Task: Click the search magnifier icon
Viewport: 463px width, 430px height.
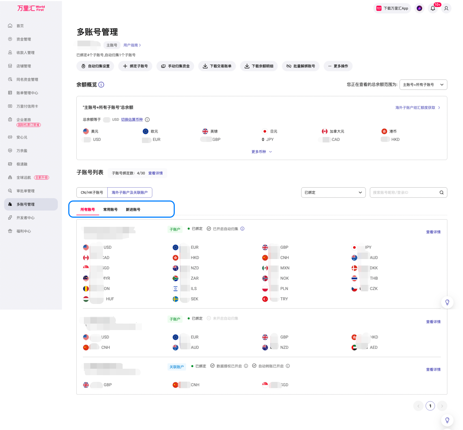Action: pos(441,192)
